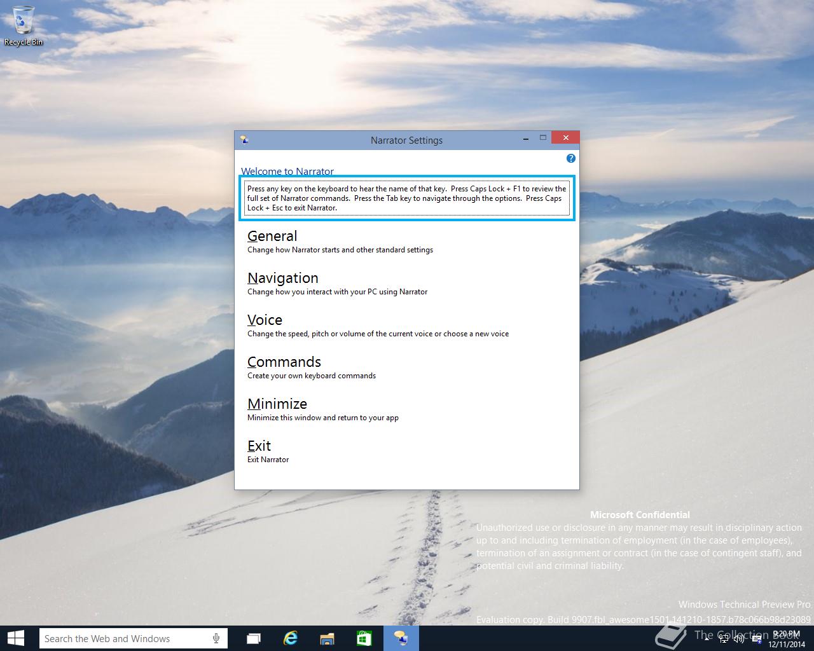The width and height of the screenshot is (814, 651).
Task: Open Navigation settings in Narrator
Action: (283, 278)
